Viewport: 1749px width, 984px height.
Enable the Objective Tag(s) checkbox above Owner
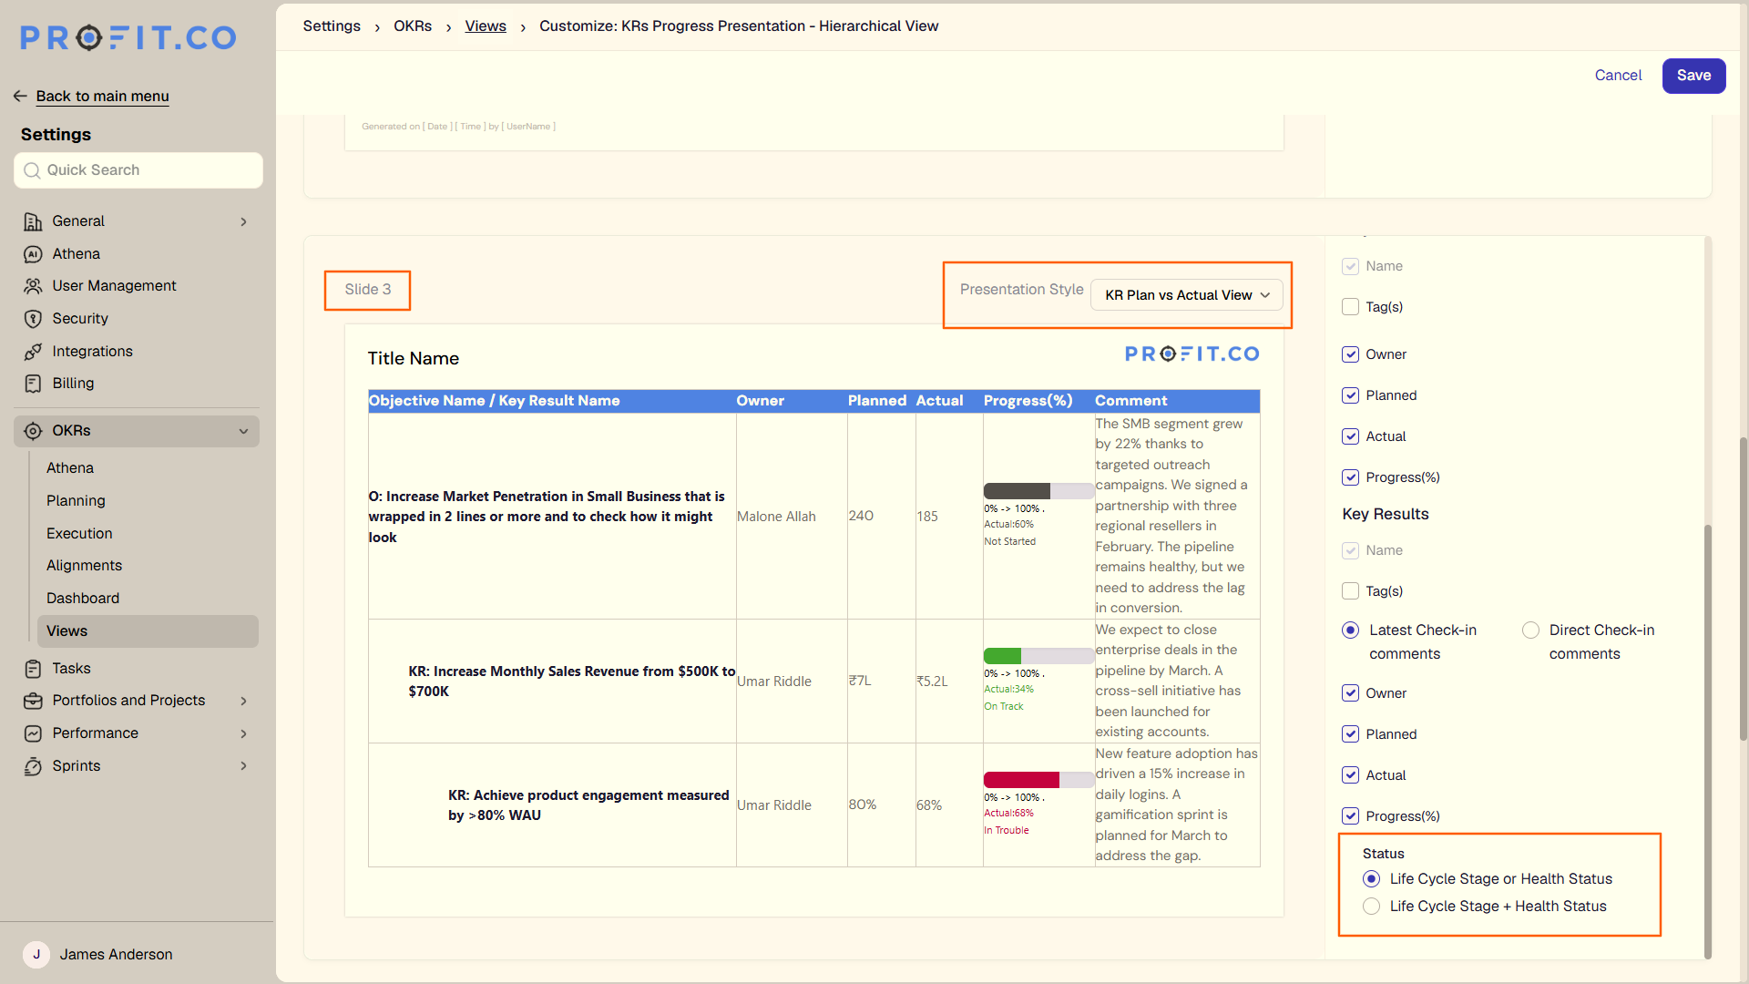tap(1350, 307)
